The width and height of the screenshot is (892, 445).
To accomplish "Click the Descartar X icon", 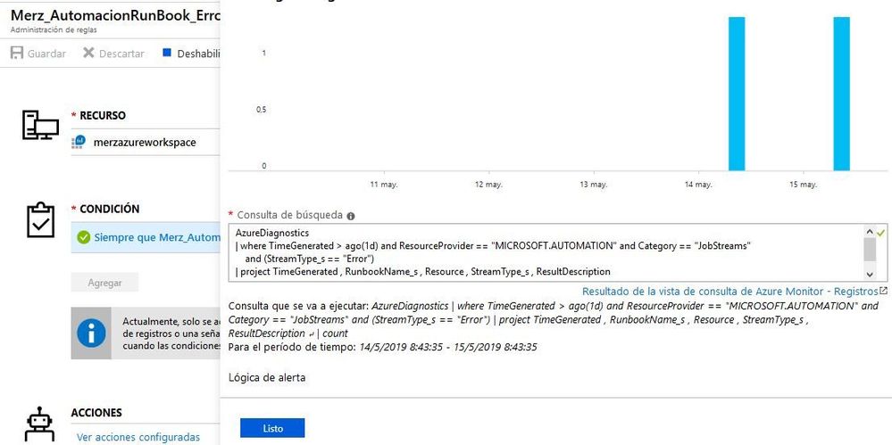I will coord(88,53).
